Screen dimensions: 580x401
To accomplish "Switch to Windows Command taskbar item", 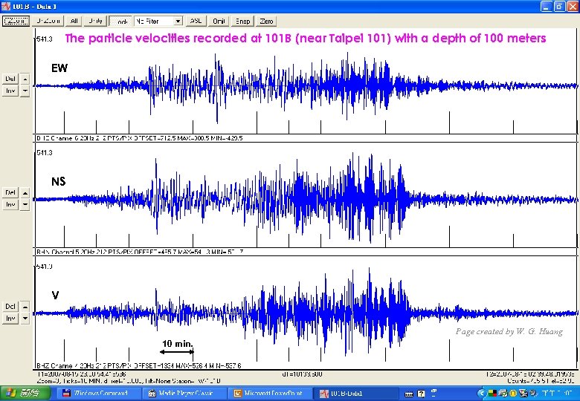I will click(x=100, y=394).
